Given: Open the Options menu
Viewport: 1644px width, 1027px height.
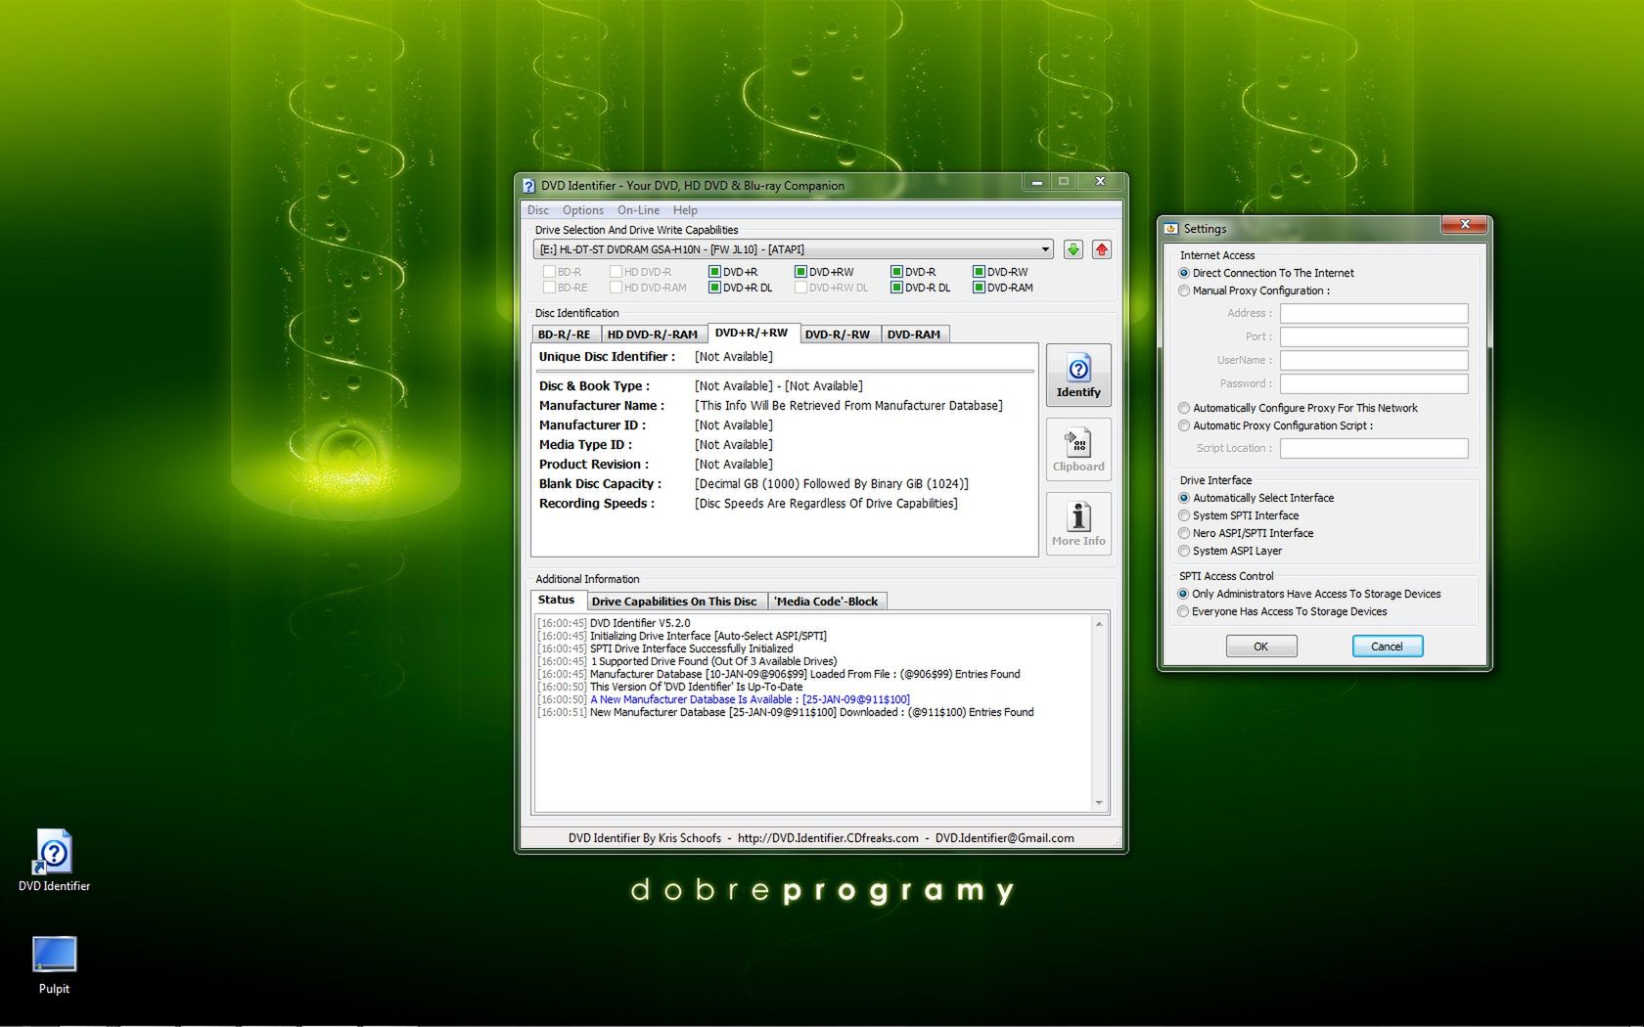Looking at the screenshot, I should 583,210.
